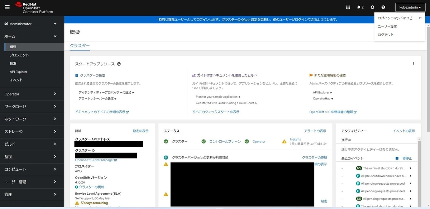Open the kube:admin user dropdown
Image resolution: width=430 pixels, height=209 pixels.
pos(410,7)
